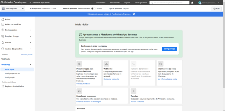225x111 pixels.
Task: Expand the Alertas section
Action: coord(30,42)
